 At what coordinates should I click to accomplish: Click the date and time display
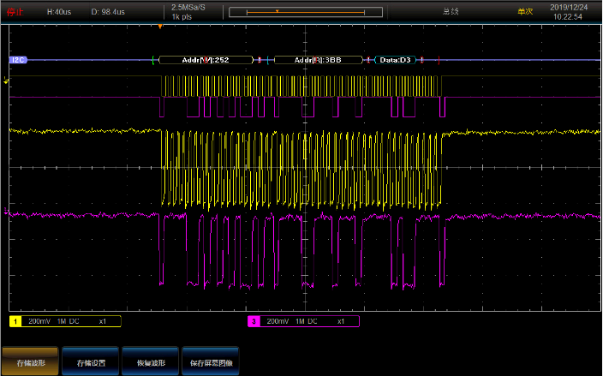pos(567,11)
